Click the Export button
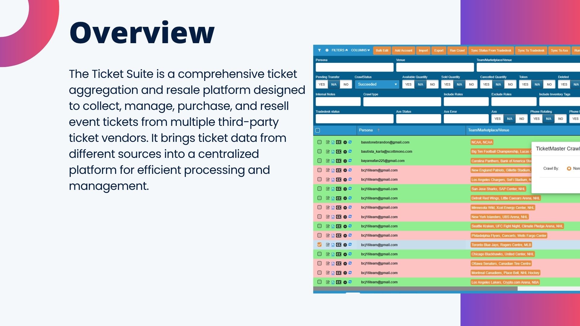This screenshot has width=580, height=326. click(439, 50)
